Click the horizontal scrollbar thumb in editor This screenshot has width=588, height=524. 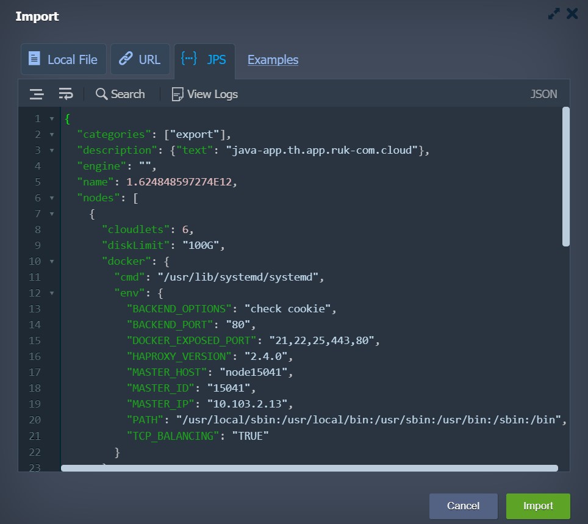[x=309, y=468]
